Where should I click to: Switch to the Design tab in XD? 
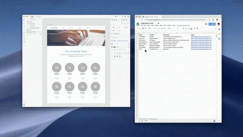(x=32, y=16)
